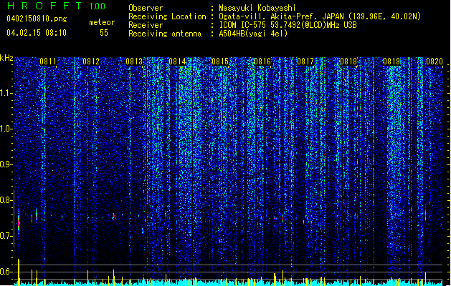Click the tall yellow power spike at the start of the chart

click(19, 272)
